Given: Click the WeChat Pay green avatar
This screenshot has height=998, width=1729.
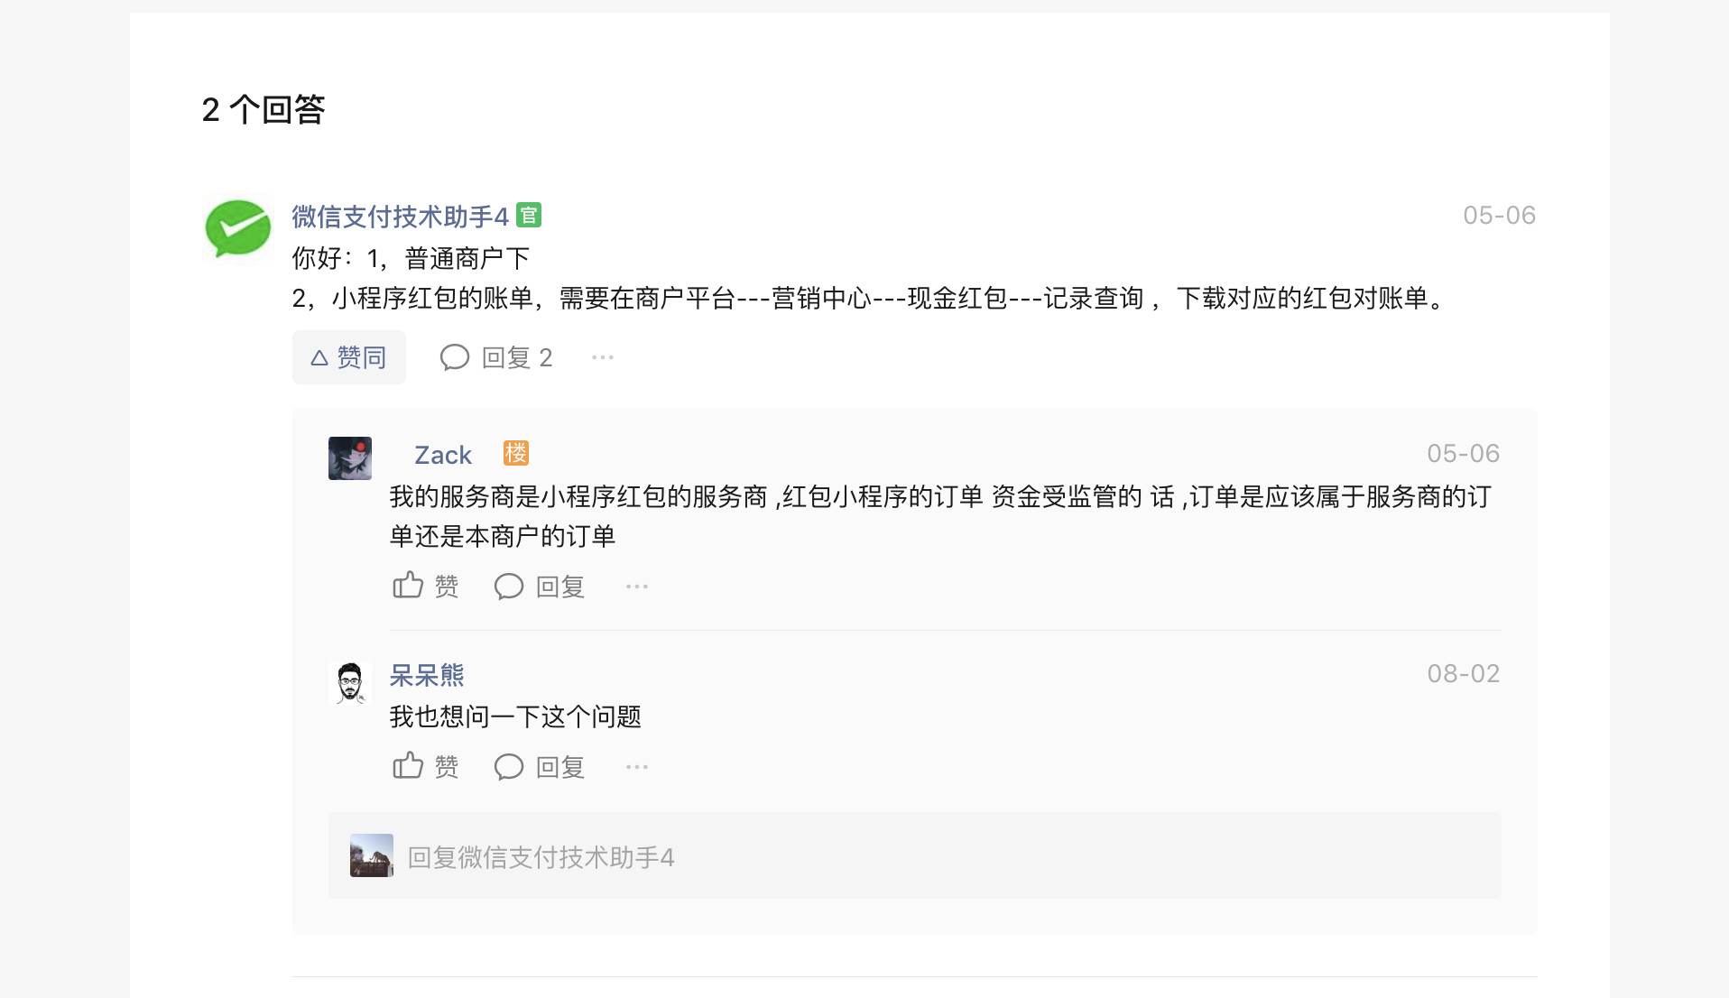Looking at the screenshot, I should tap(238, 227).
